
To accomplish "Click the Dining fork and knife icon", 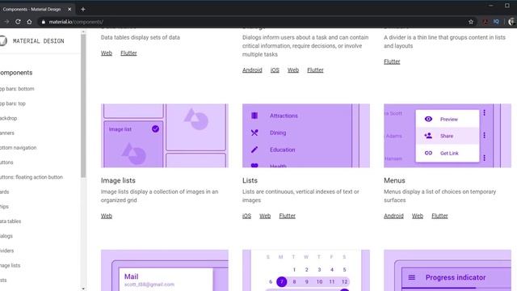I will click(254, 133).
